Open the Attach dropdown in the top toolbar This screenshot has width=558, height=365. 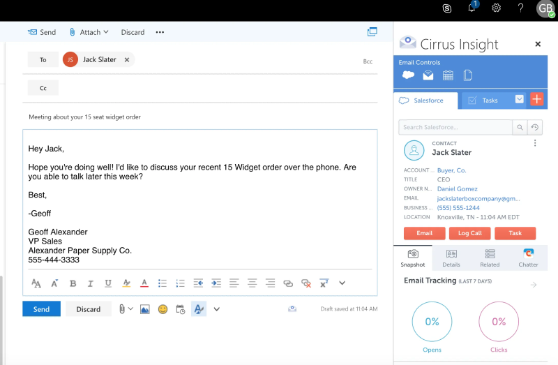pyautogui.click(x=89, y=32)
